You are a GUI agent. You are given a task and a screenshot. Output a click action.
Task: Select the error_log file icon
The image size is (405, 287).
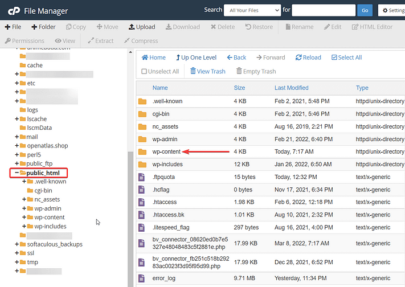click(141, 278)
